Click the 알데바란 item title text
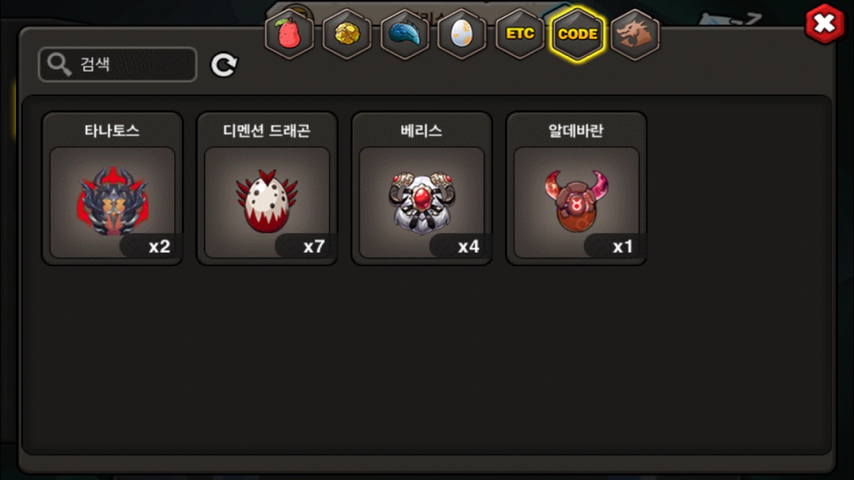Viewport: 854px width, 480px height. pos(576,130)
